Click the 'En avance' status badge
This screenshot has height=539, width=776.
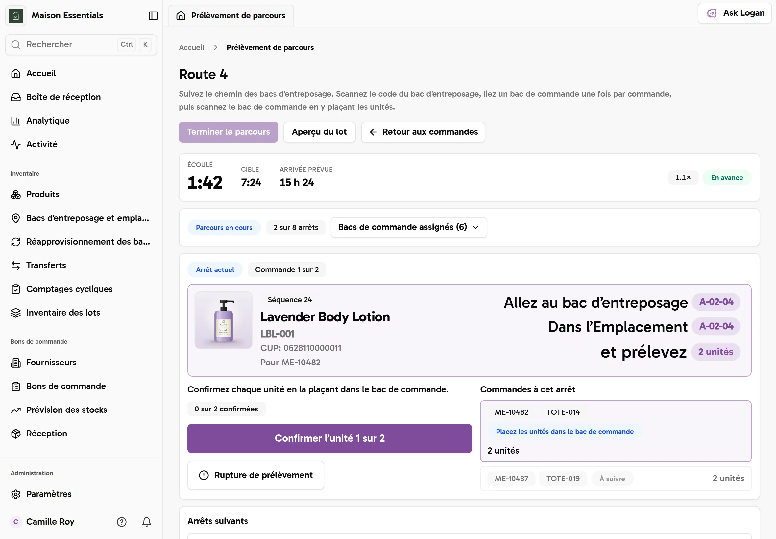pyautogui.click(x=727, y=178)
